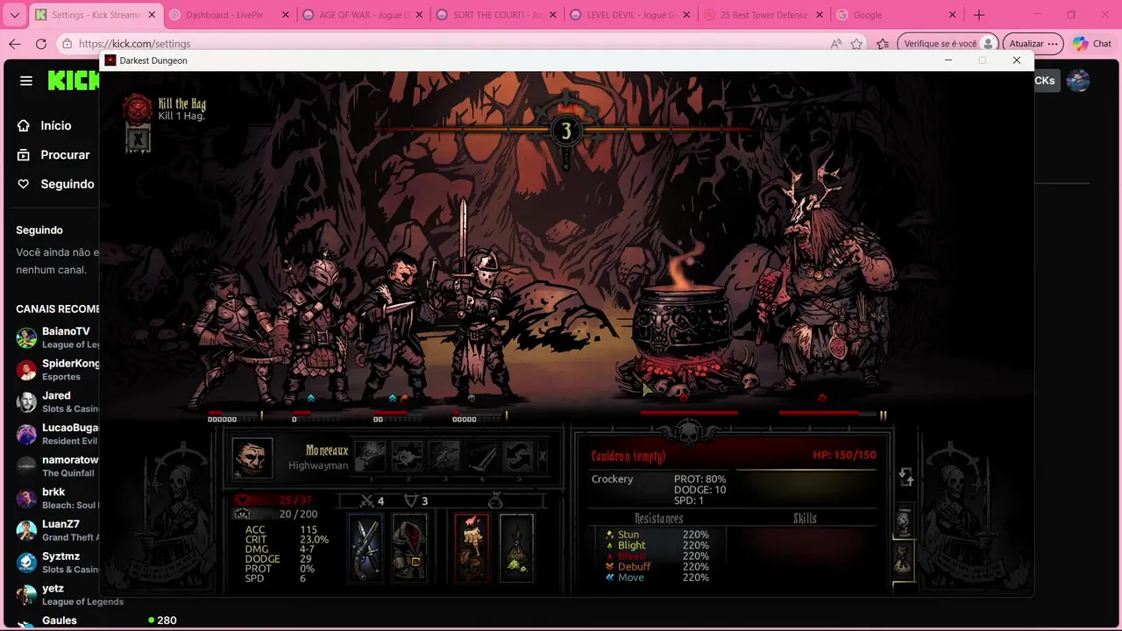Image resolution: width=1122 pixels, height=631 pixels.
Task: Click the Cauldron (empty) name label
Action: (x=628, y=456)
